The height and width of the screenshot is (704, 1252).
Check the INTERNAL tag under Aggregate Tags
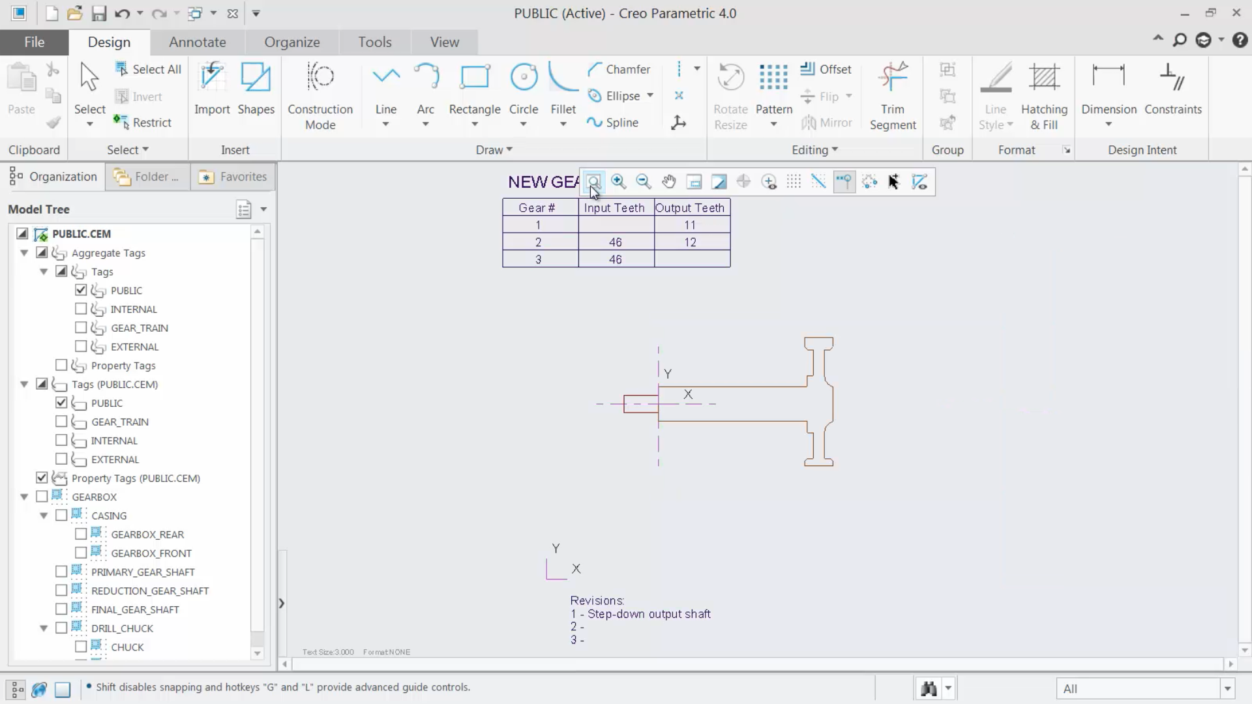pyautogui.click(x=81, y=309)
